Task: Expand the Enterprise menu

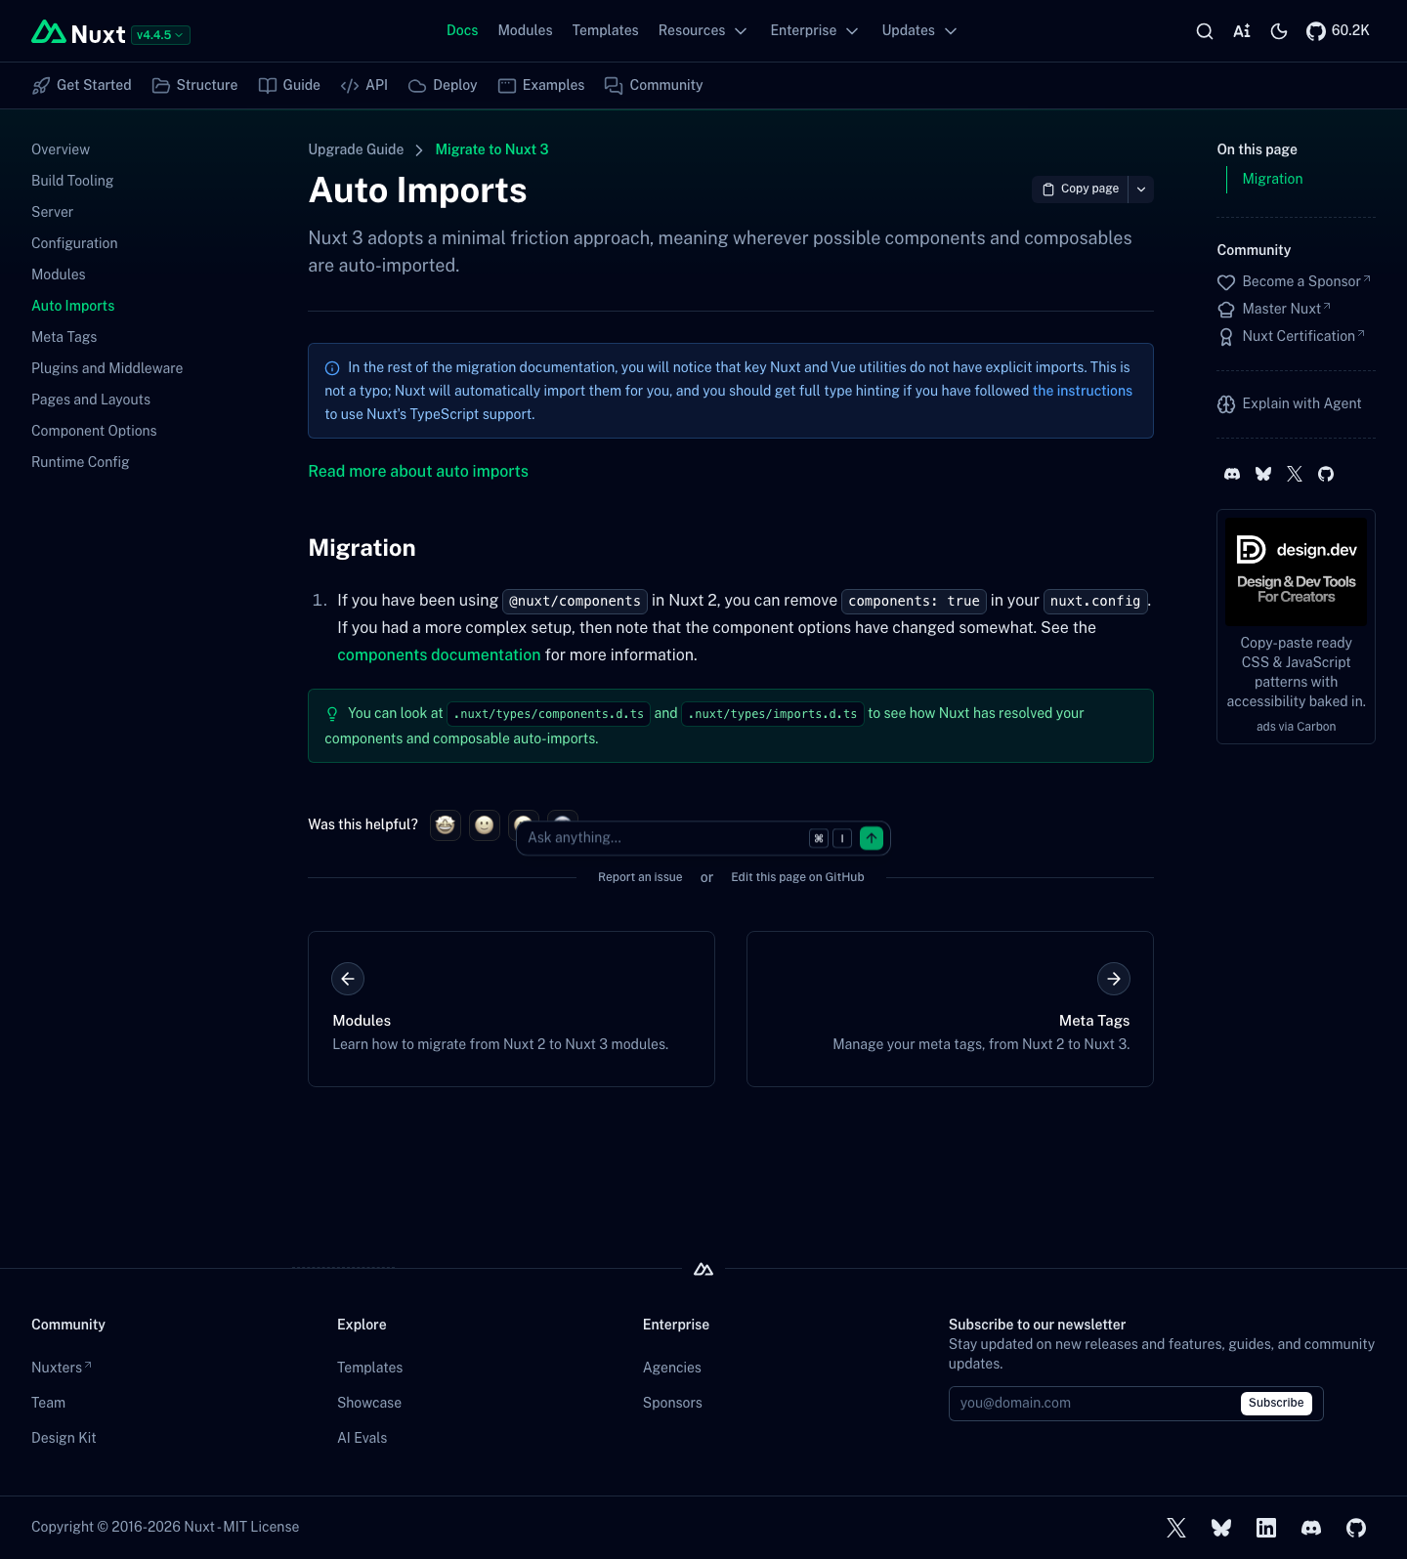Action: coord(814,31)
